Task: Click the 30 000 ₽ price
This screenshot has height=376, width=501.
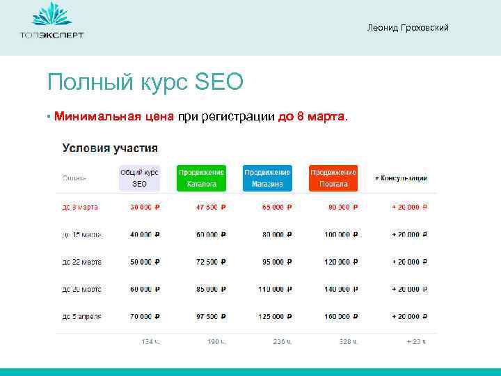Action: [x=145, y=207]
